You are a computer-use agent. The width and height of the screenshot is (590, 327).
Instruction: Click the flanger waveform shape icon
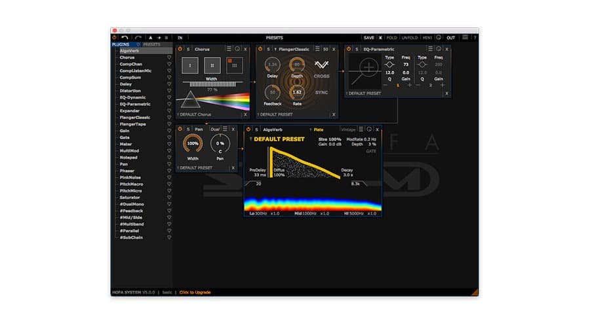[x=321, y=65]
